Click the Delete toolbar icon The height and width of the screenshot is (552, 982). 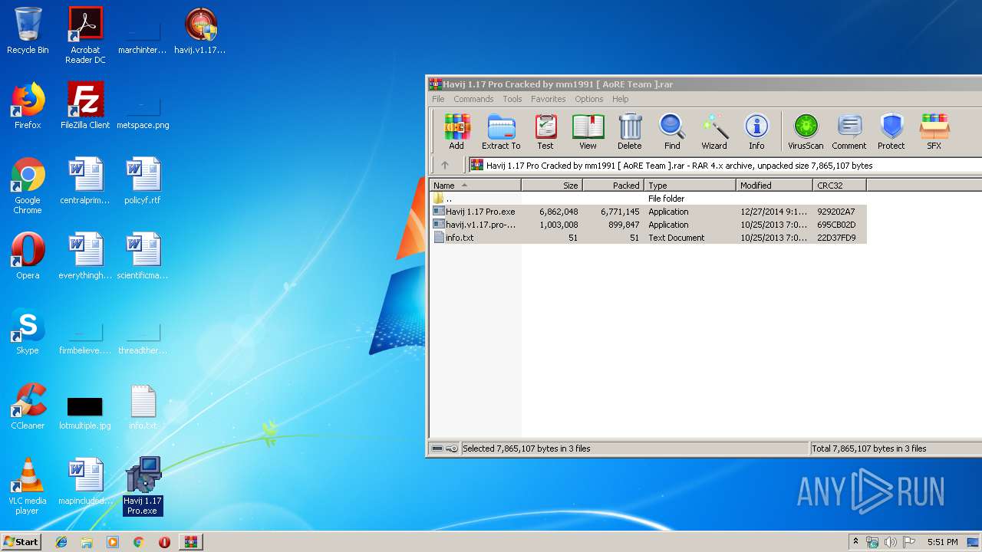coord(629,132)
